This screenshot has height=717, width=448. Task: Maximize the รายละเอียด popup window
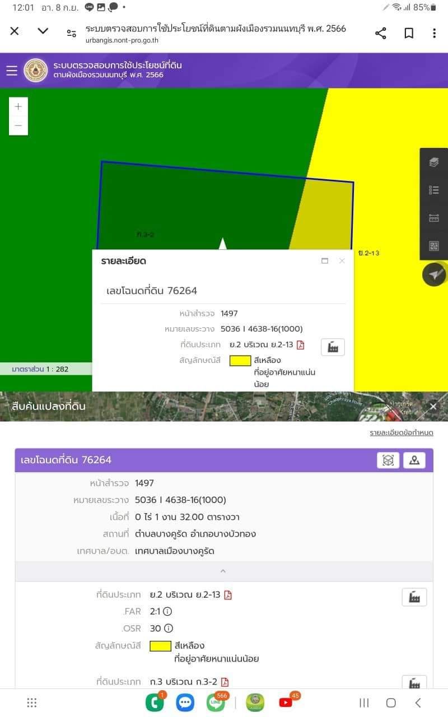point(324,260)
